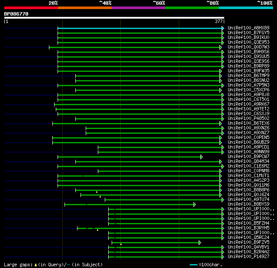Click the UniRef100_B9PCW7 text
Image resolution: width=277 pixels, height=268 pixels.
point(248,157)
